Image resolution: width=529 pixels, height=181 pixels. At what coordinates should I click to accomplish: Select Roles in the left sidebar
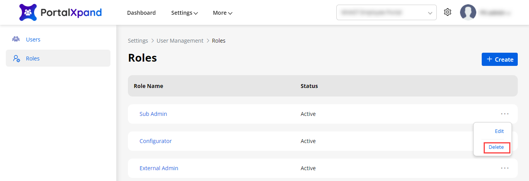coord(33,59)
